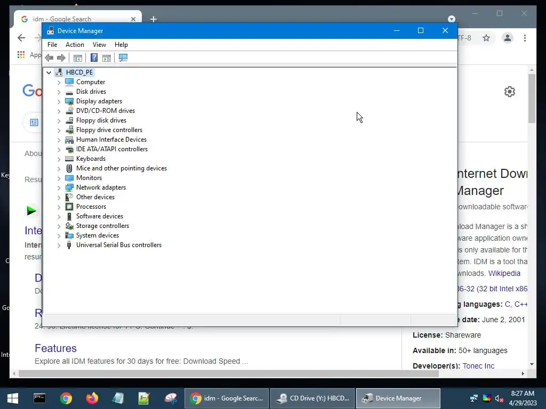Expand the System devices node
Image resolution: width=546 pixels, height=409 pixels.
click(x=59, y=235)
